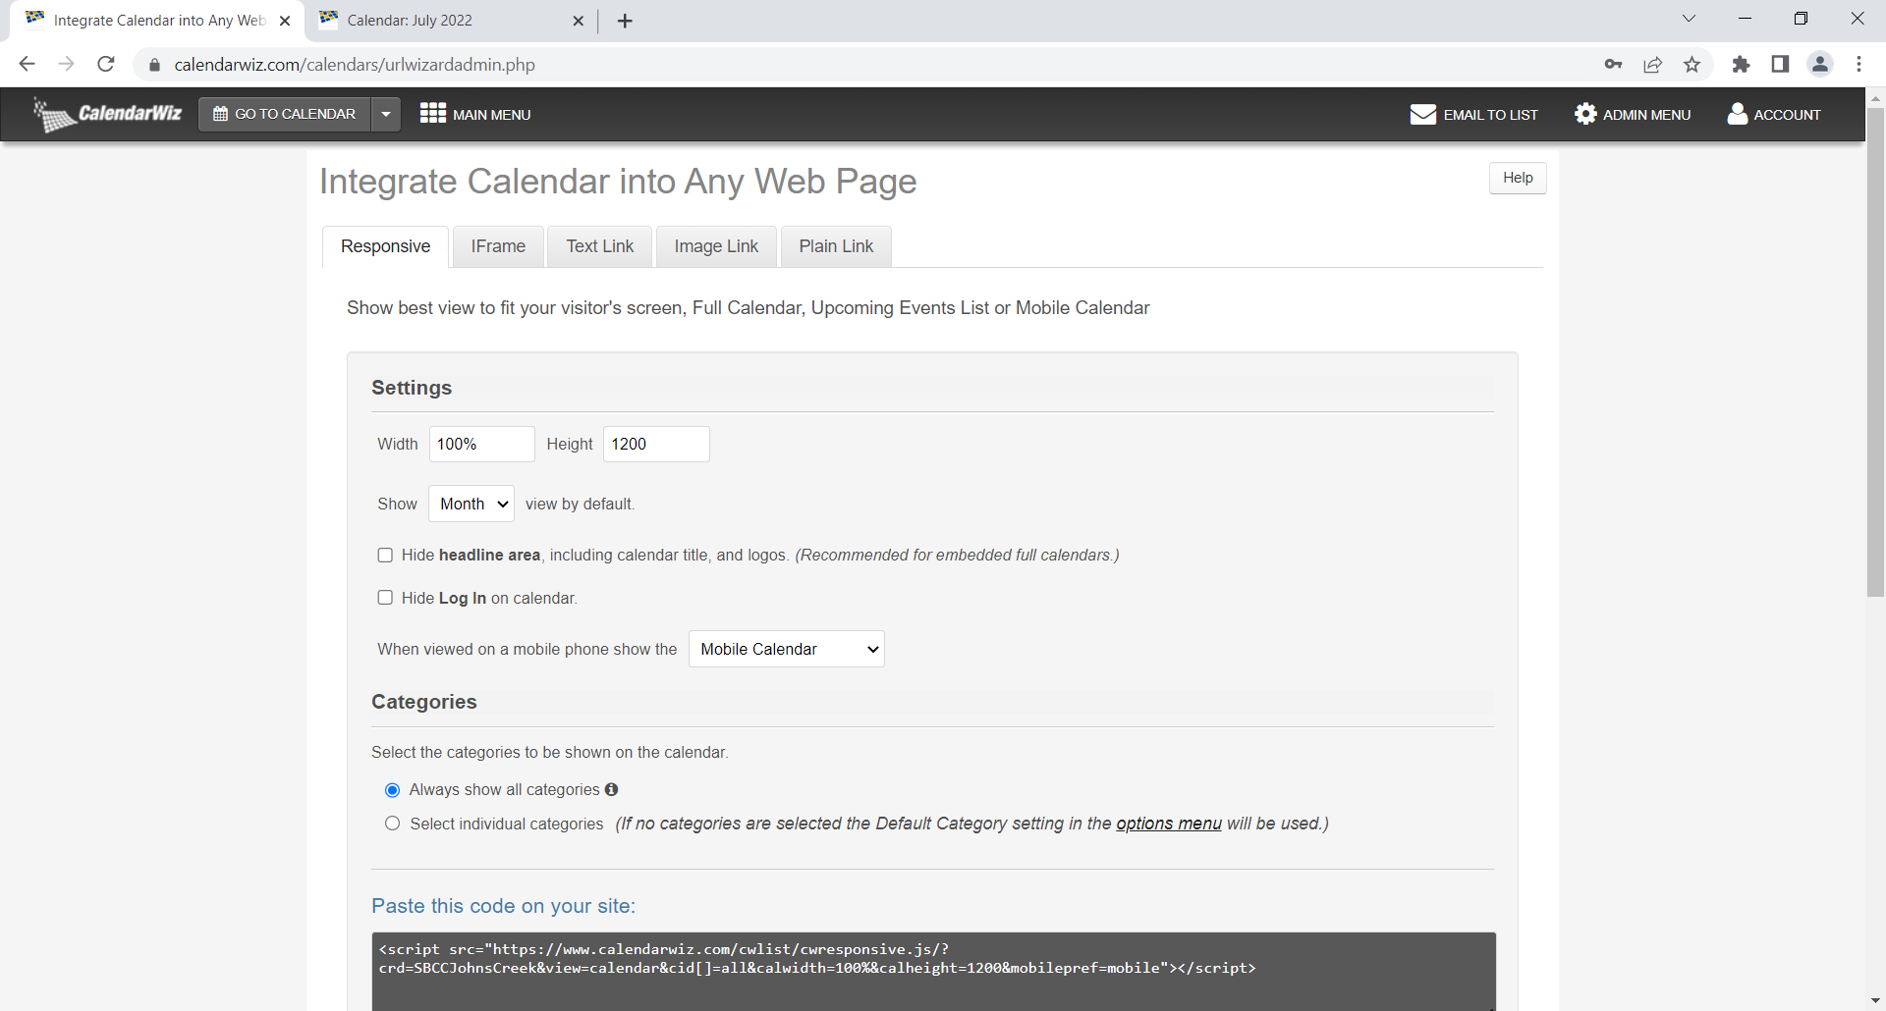
Task: Switch to the Image Link tab
Action: [716, 246]
